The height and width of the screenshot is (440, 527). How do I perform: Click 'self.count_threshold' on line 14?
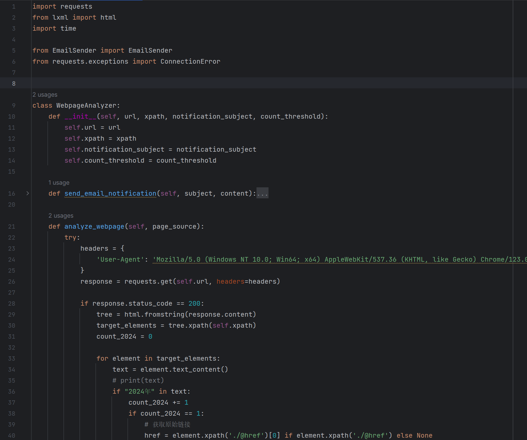pyautogui.click(x=104, y=160)
